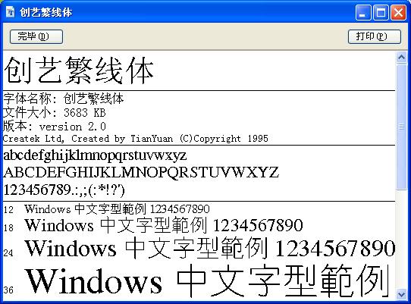Click the 文件大小: 3683 KB line
Image resolution: width=411 pixels, height=304 pixels.
(x=55, y=113)
